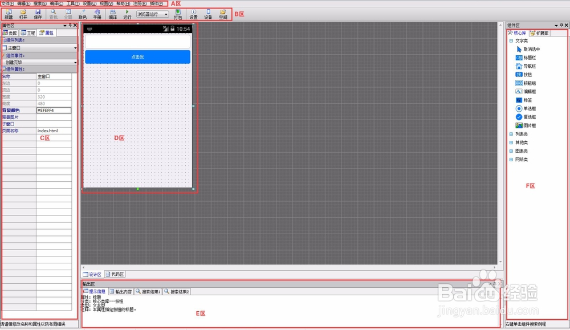This screenshot has width=570, height=330.
Task: Open the 设置 settings toolbar icon
Action: coord(193,15)
